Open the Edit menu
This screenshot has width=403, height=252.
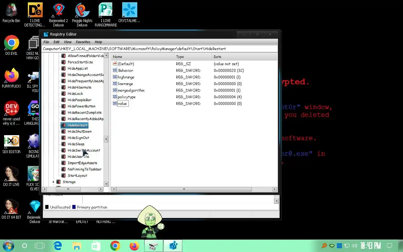[x=56, y=42]
